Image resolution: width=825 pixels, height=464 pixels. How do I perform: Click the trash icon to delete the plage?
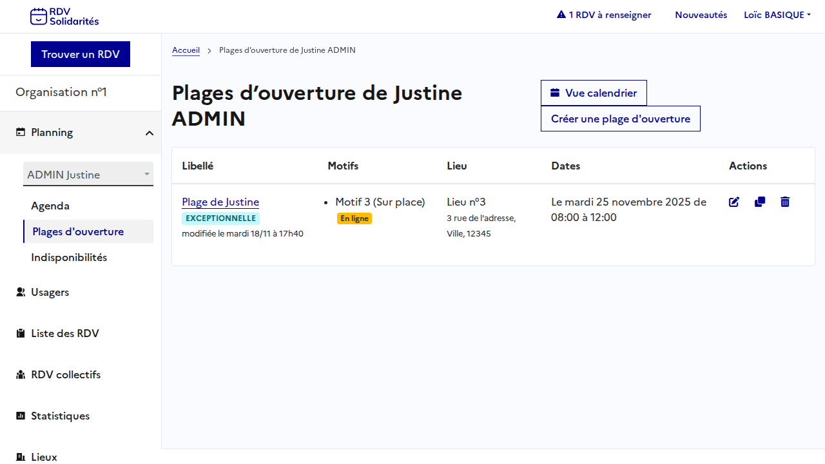pos(784,202)
